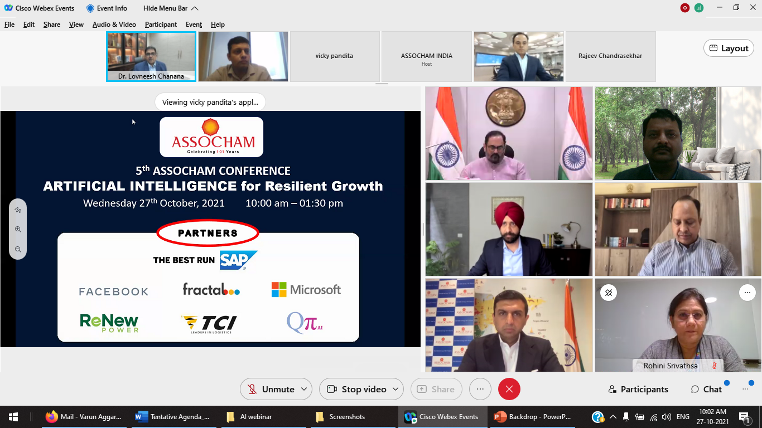The image size is (762, 428).
Task: Open the Layout button
Action: click(729, 48)
